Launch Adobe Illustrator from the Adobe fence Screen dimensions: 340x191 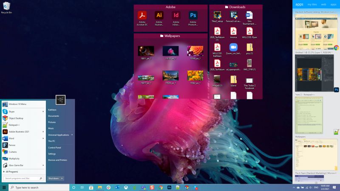[159, 17]
